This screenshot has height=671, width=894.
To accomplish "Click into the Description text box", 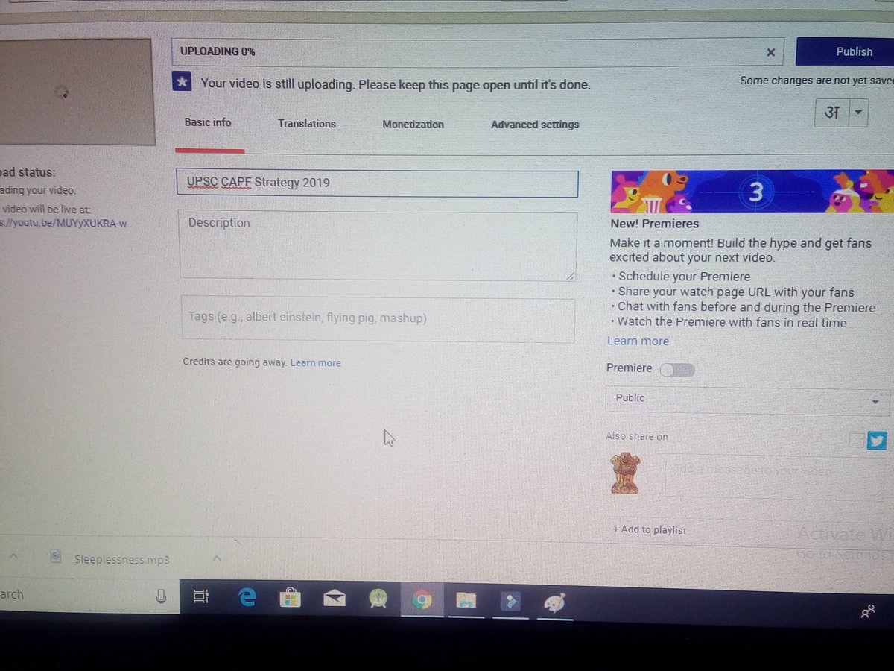I will pos(378,247).
